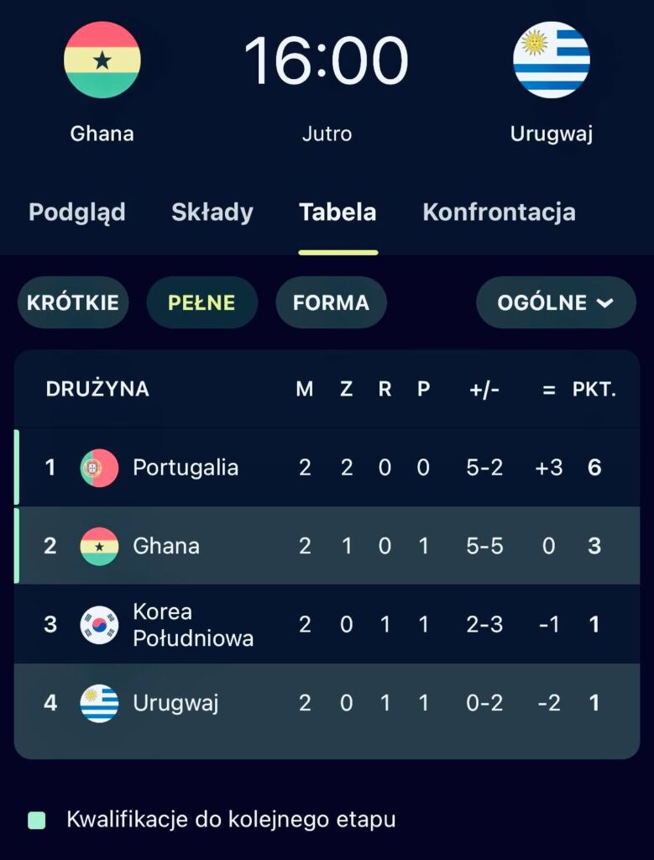Select the KRÓTKIE table view
This screenshot has width=654, height=860.
(x=73, y=302)
